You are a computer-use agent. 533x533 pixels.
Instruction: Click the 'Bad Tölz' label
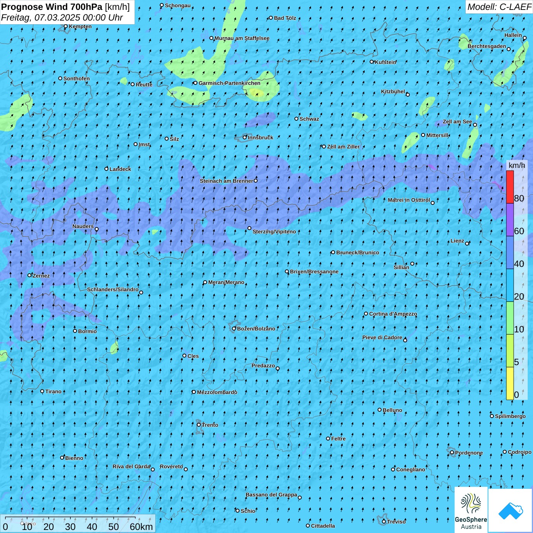coord(285,18)
